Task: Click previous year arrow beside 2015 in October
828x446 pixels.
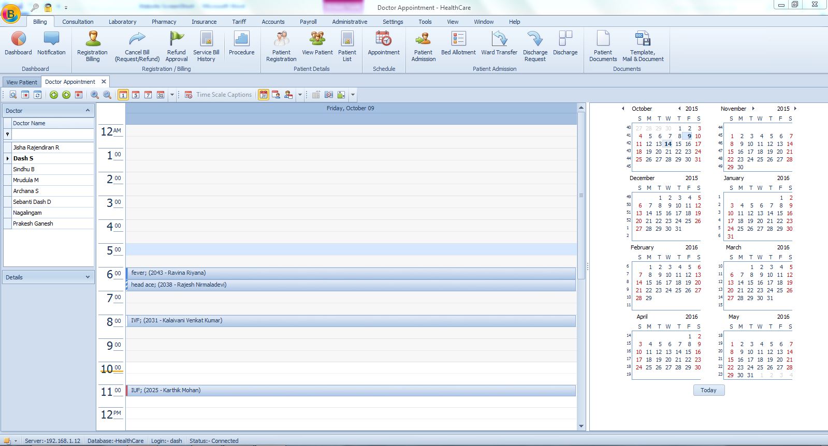Action: click(679, 109)
